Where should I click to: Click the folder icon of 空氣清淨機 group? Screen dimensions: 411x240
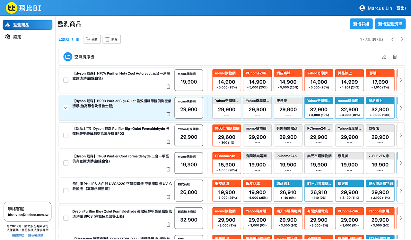click(68, 57)
